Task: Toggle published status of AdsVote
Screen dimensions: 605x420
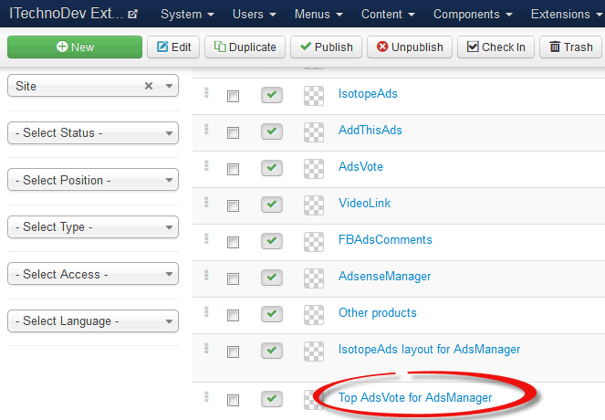Action: click(x=272, y=168)
